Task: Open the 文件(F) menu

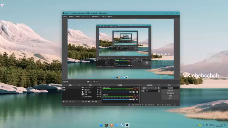Action: (65, 16)
